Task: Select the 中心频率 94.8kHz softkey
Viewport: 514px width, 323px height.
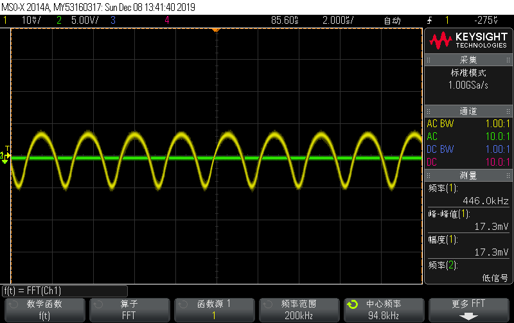Action: (384, 310)
